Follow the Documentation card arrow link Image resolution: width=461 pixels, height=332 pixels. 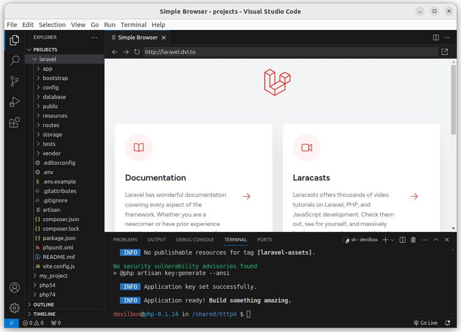pos(247,196)
